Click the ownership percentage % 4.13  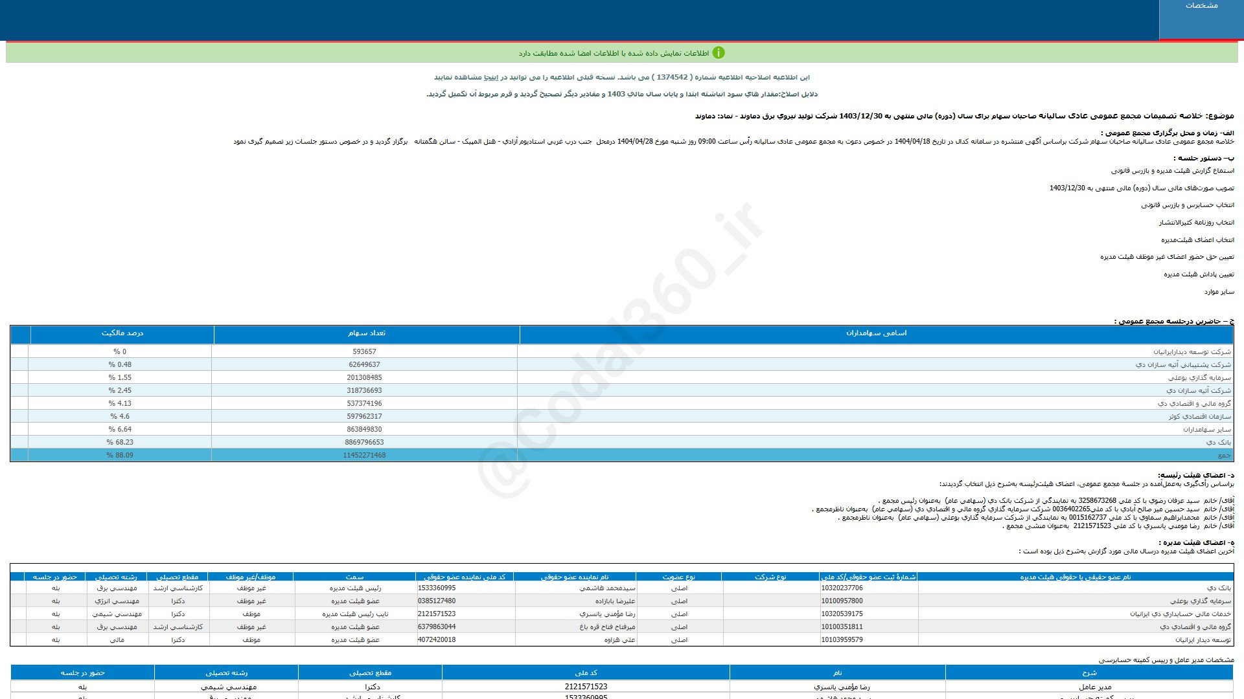pos(120,403)
